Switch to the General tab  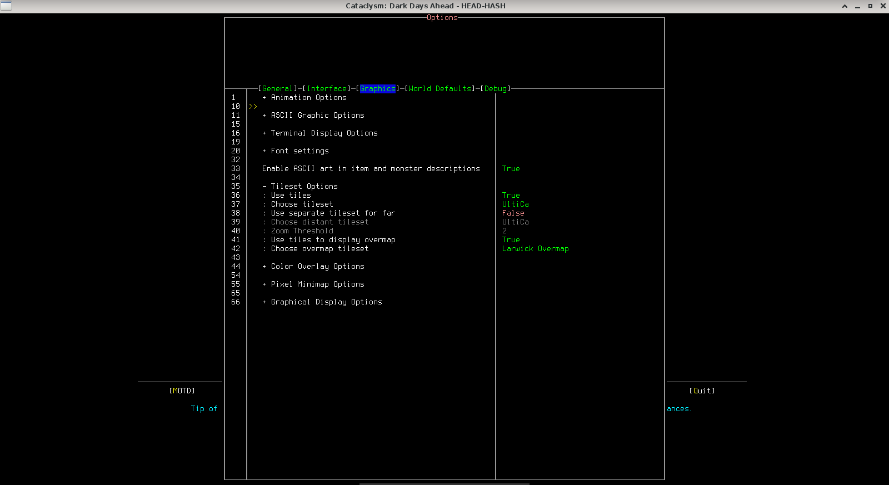pyautogui.click(x=277, y=89)
